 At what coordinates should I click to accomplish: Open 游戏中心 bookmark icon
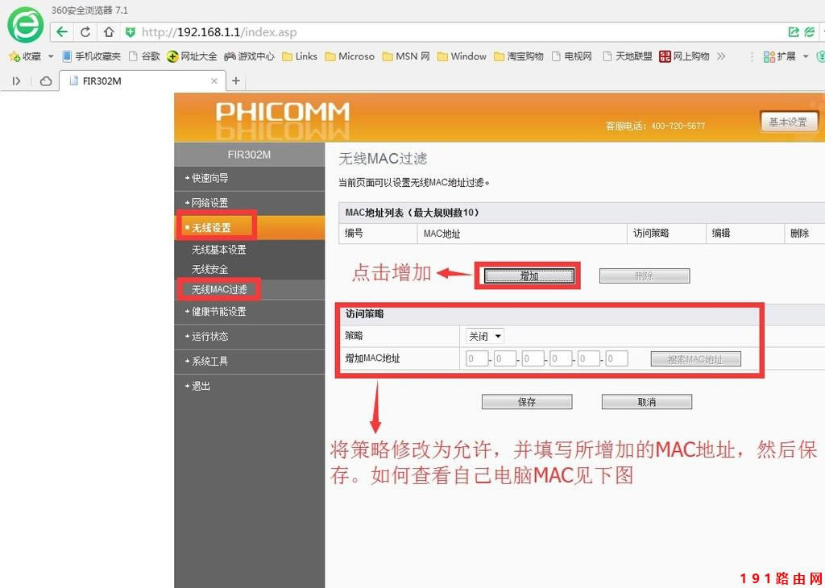[229, 56]
